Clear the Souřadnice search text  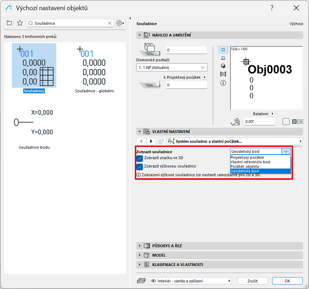coord(109,23)
